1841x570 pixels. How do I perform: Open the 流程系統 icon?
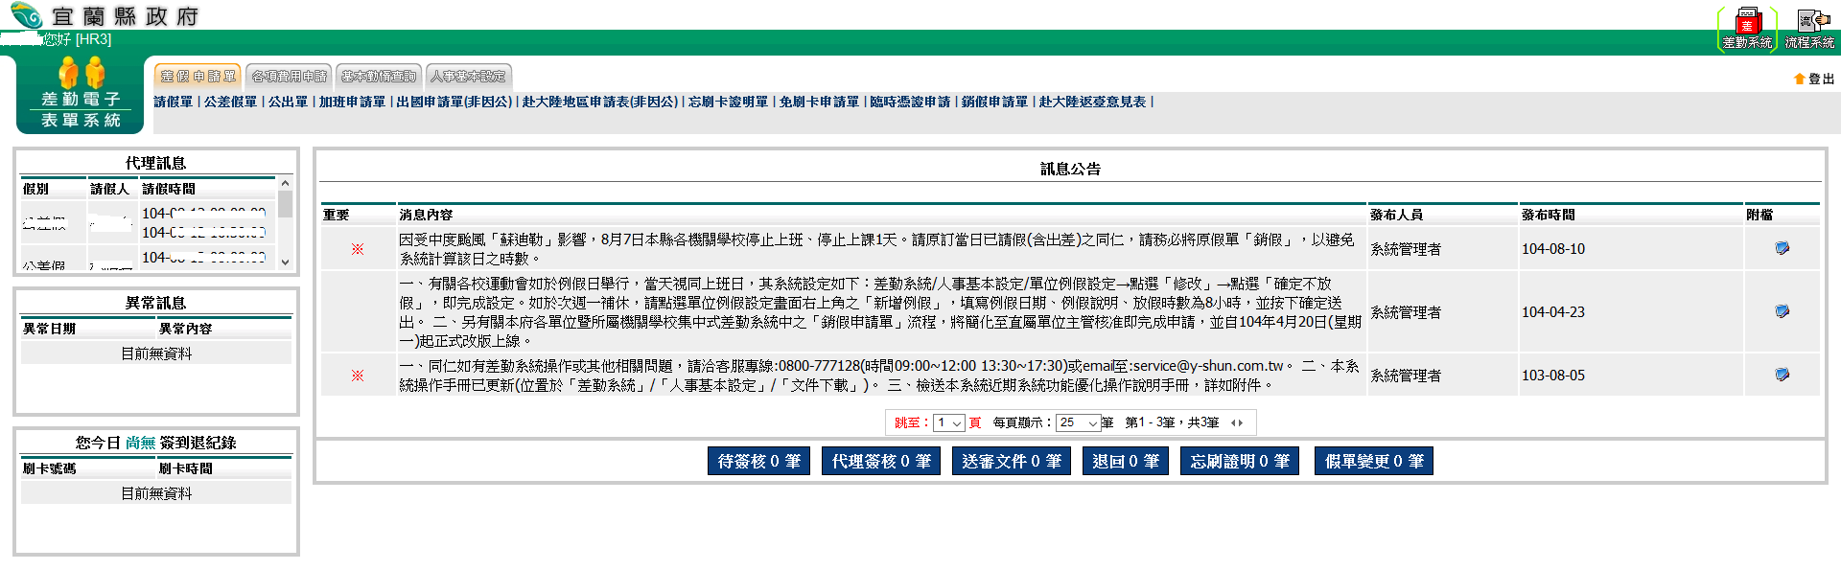(x=1808, y=21)
